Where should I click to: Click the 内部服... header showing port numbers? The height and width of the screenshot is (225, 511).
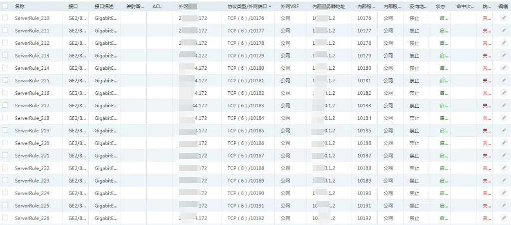coord(366,6)
